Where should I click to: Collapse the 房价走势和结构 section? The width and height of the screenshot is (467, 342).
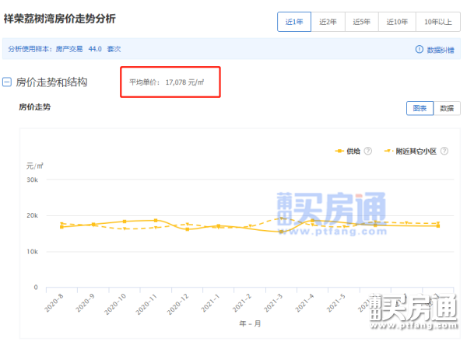[x=7, y=82]
